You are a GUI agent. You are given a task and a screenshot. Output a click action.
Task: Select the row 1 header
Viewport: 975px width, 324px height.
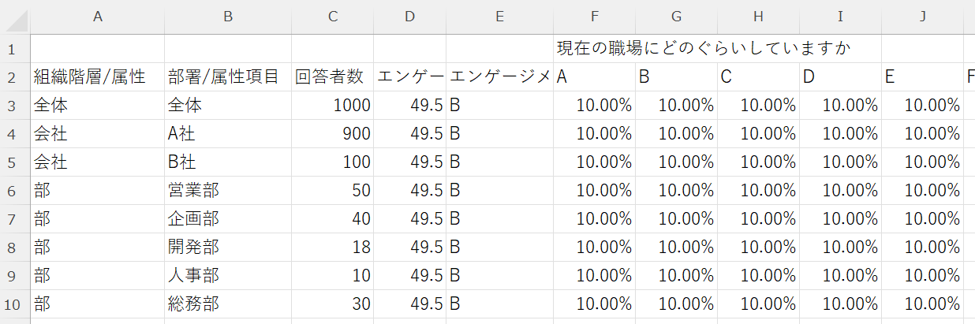point(15,49)
